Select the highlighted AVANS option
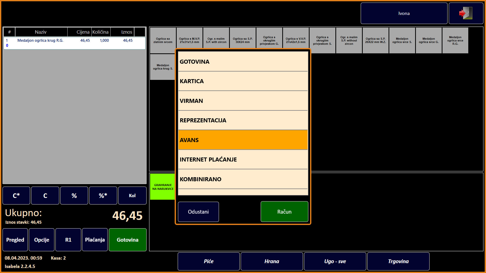 pos(243,140)
